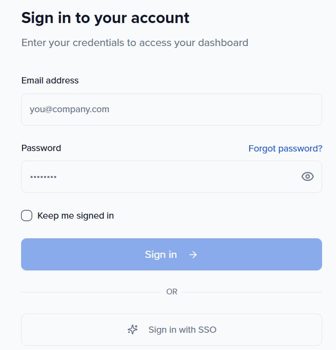Viewport: 336px width, 350px height.
Task: Tick the Keep me signed in checkbox
Action: pos(27,216)
